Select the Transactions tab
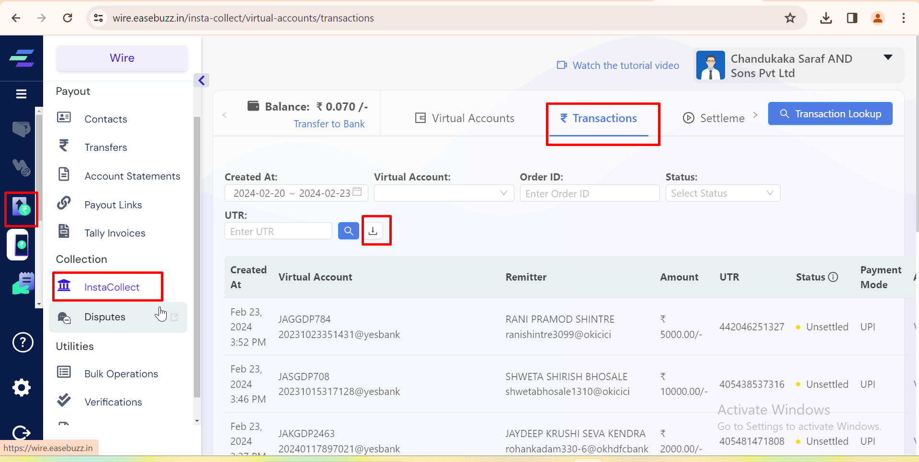 point(599,118)
